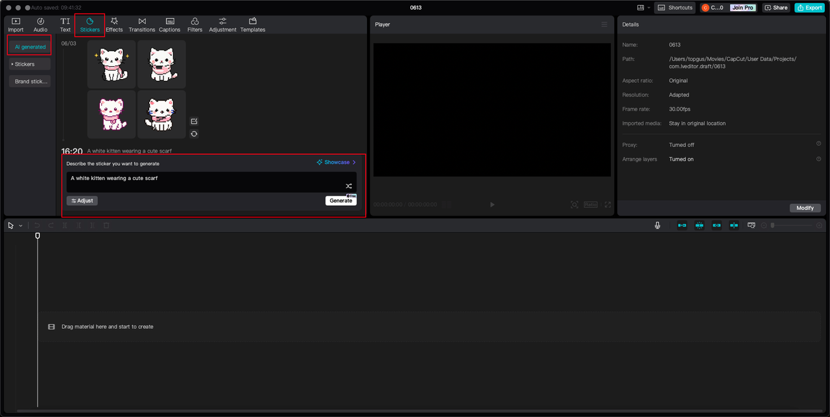
Task: Open the Text tab
Action: tap(65, 25)
